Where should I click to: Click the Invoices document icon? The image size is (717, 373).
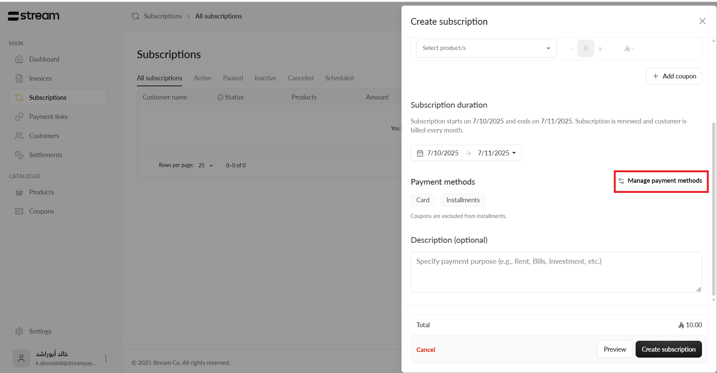click(19, 78)
